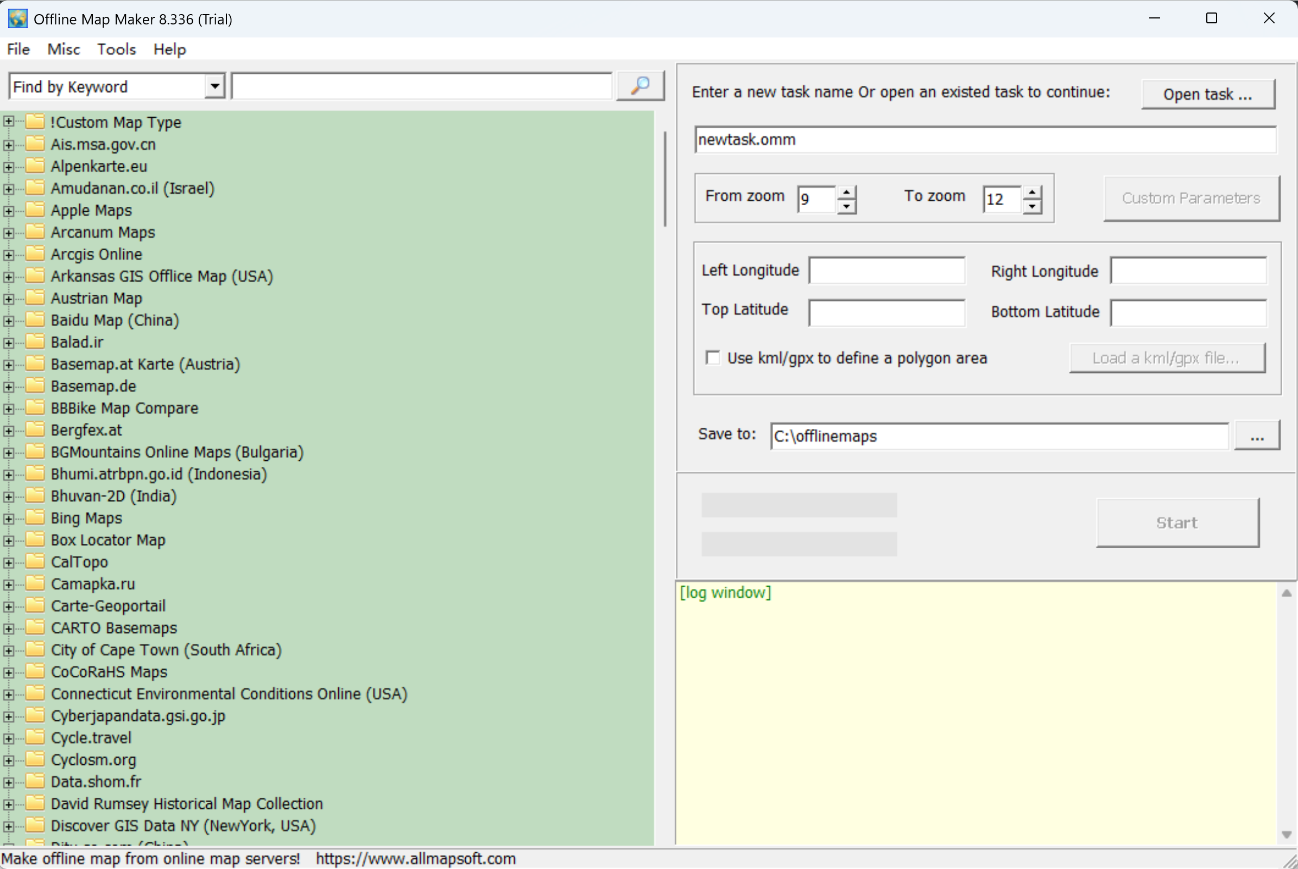Click the Alpenkarte.eu folder icon
Screen dimensions: 1298x869
click(35, 166)
